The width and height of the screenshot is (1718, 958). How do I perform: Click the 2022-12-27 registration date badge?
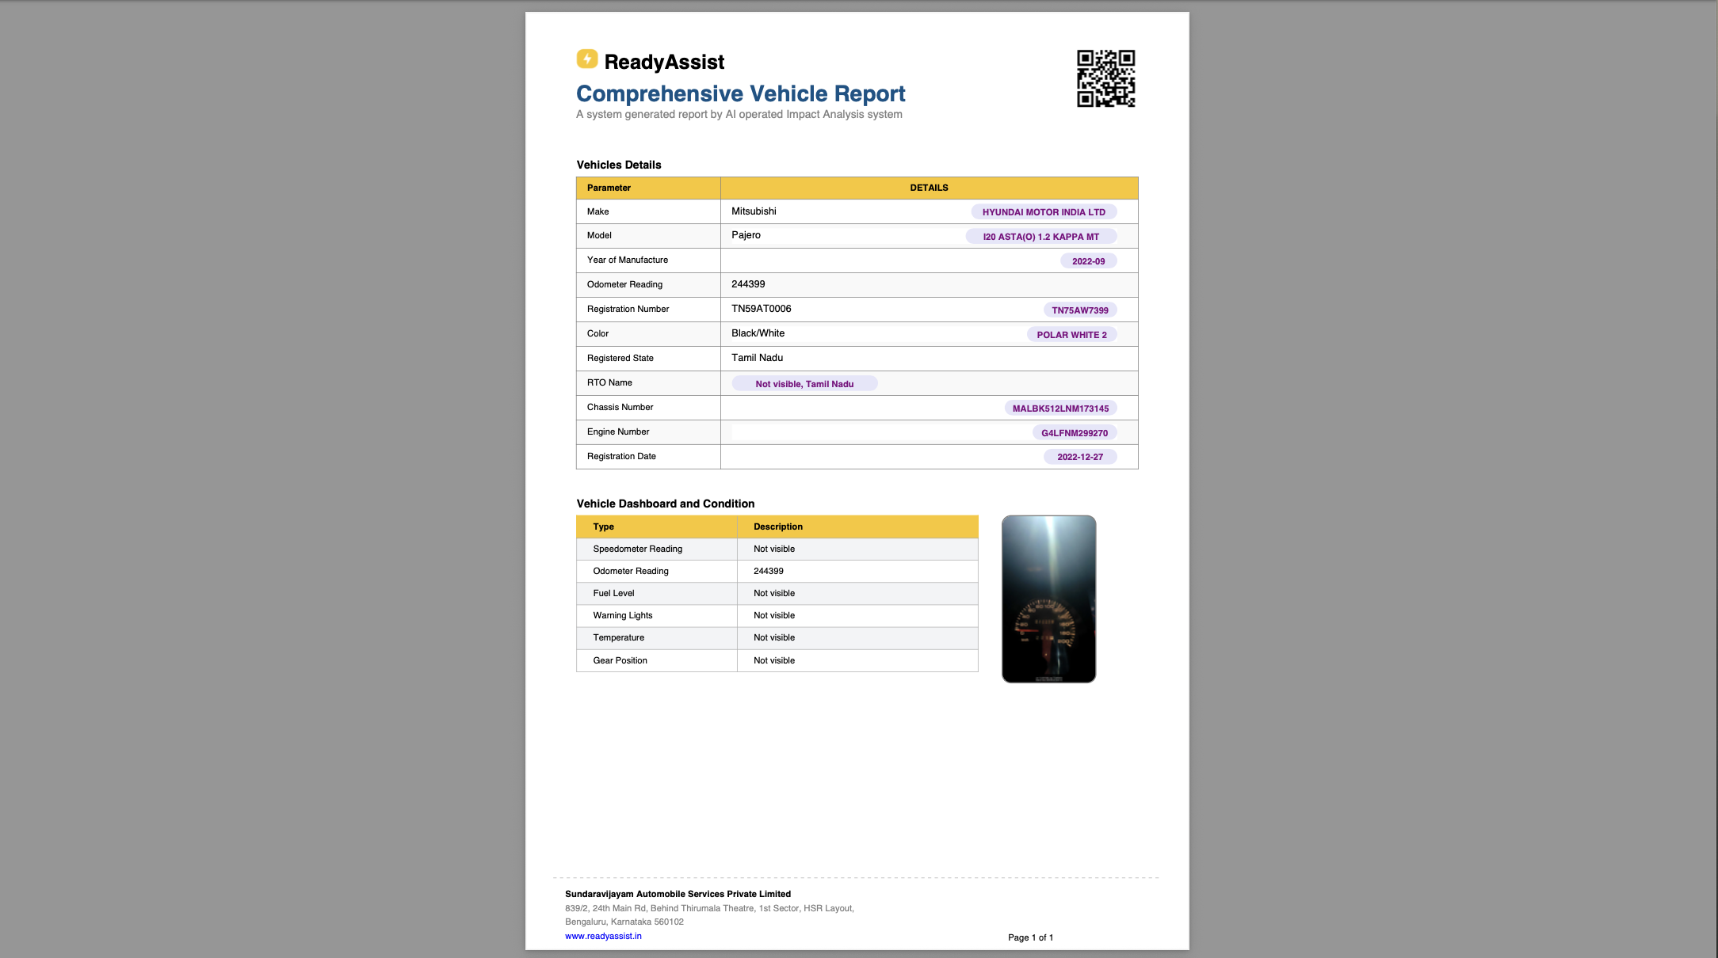[1079, 457]
